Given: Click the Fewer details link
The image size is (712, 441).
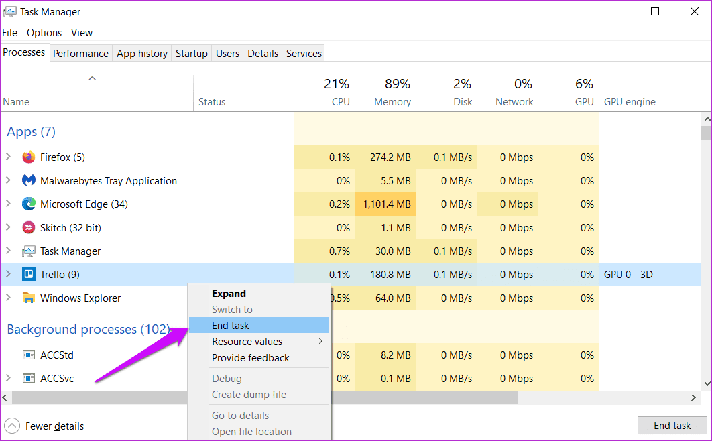Looking at the screenshot, I should tap(54, 426).
